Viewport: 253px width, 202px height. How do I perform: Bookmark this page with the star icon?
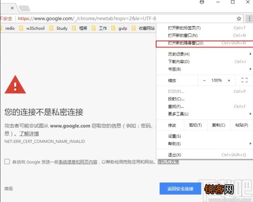tap(239, 19)
